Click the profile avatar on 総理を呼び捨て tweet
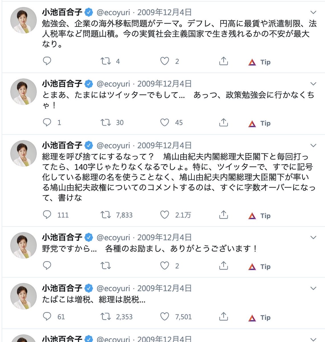The height and width of the screenshot is (342, 325). click(23, 153)
